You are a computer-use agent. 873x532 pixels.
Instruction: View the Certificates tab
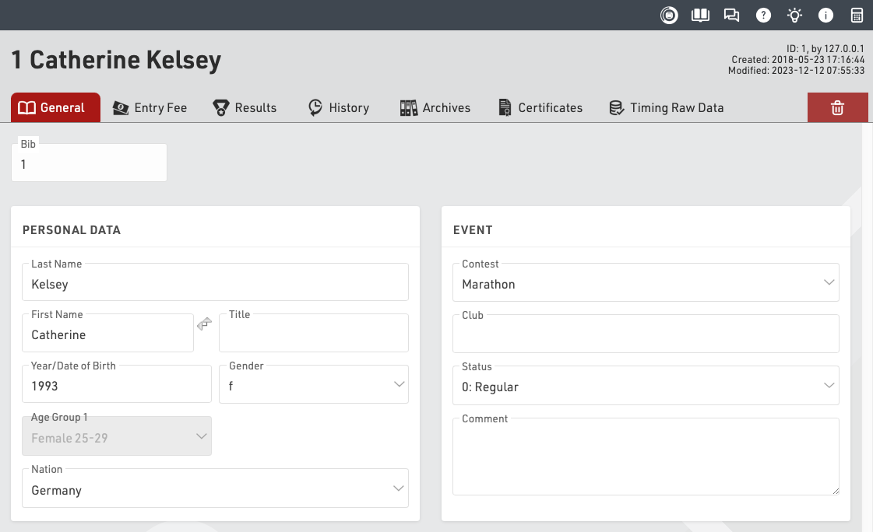[540, 108]
